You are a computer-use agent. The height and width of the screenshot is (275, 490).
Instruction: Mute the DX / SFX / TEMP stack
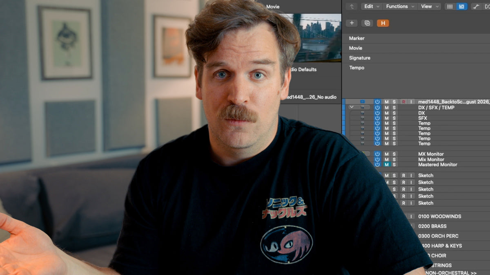[386, 108]
